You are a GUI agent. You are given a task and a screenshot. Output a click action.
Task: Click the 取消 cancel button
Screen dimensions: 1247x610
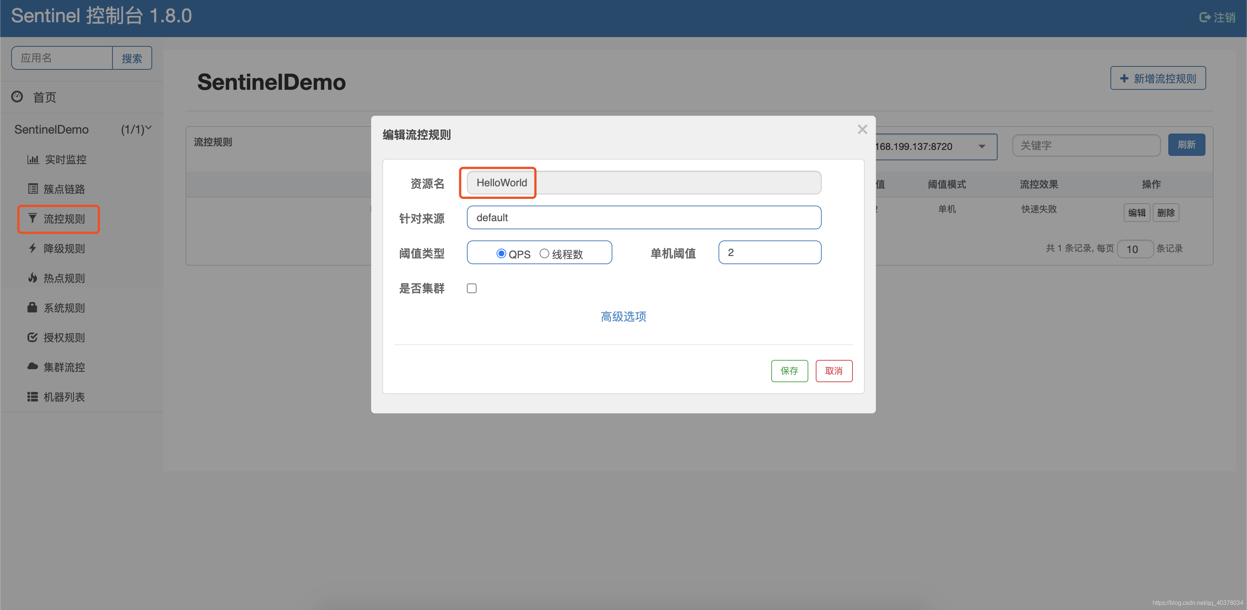tap(834, 370)
